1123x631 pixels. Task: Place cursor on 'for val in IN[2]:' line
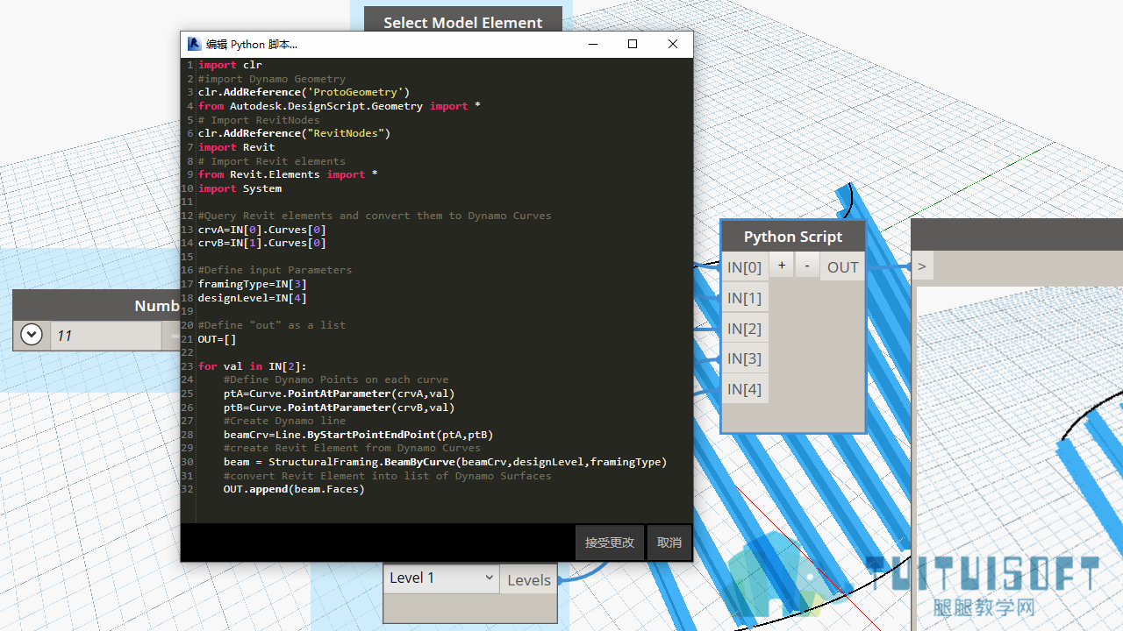253,366
